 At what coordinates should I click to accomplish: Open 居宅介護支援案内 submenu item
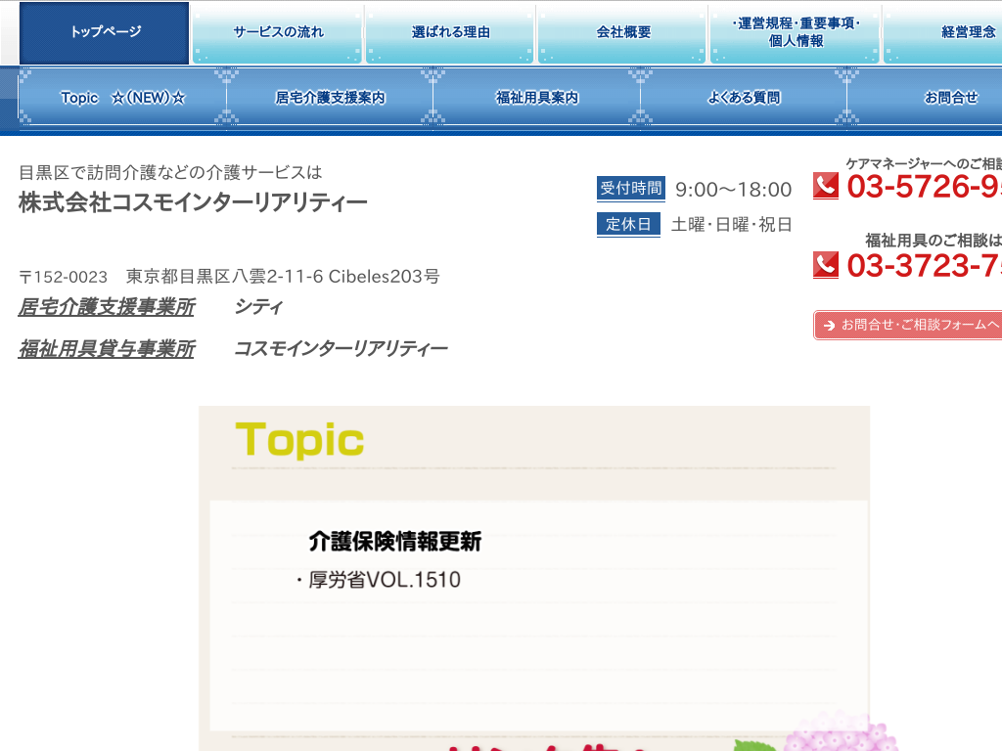click(x=330, y=98)
